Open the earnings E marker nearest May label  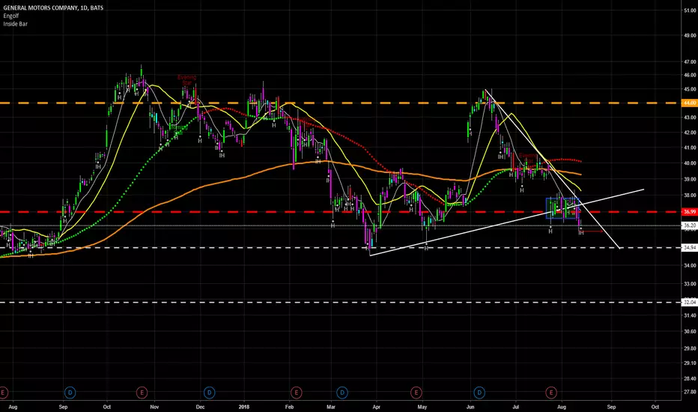[x=416, y=393]
